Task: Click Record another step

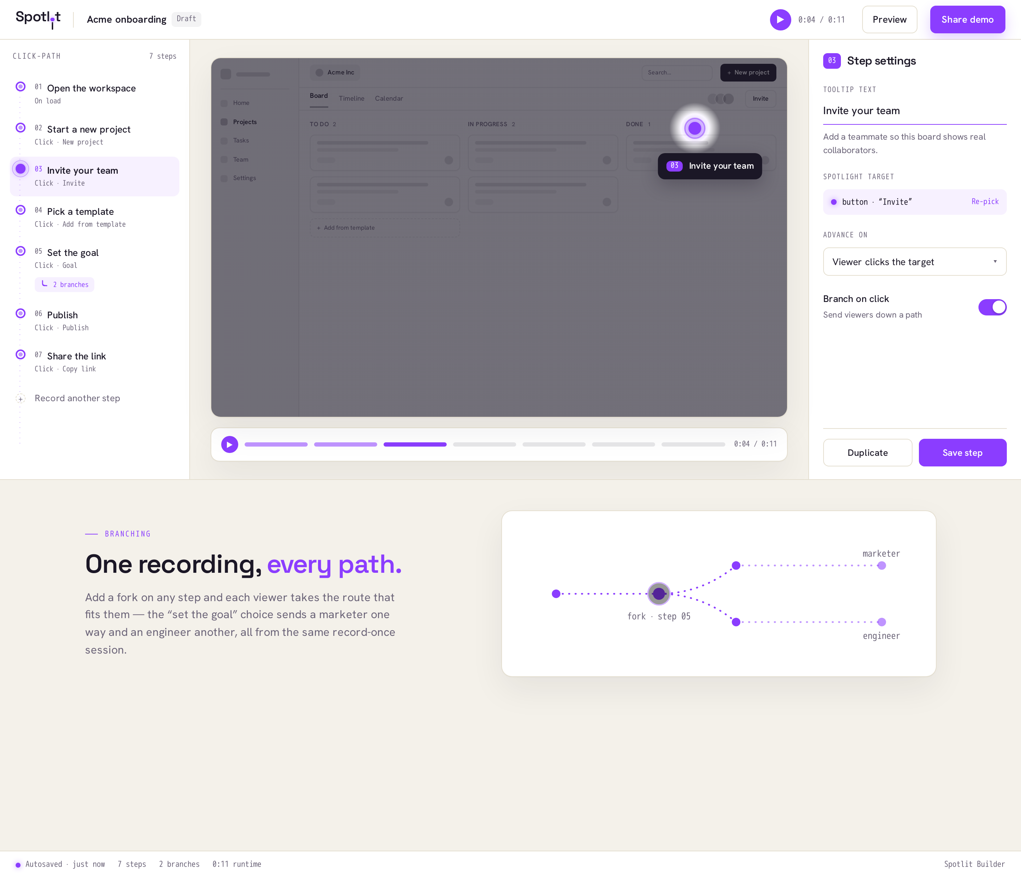Action: pos(77,398)
